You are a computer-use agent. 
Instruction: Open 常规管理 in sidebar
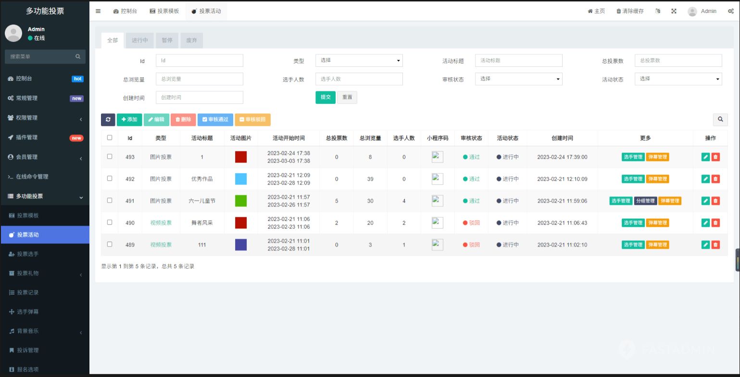[x=45, y=98]
